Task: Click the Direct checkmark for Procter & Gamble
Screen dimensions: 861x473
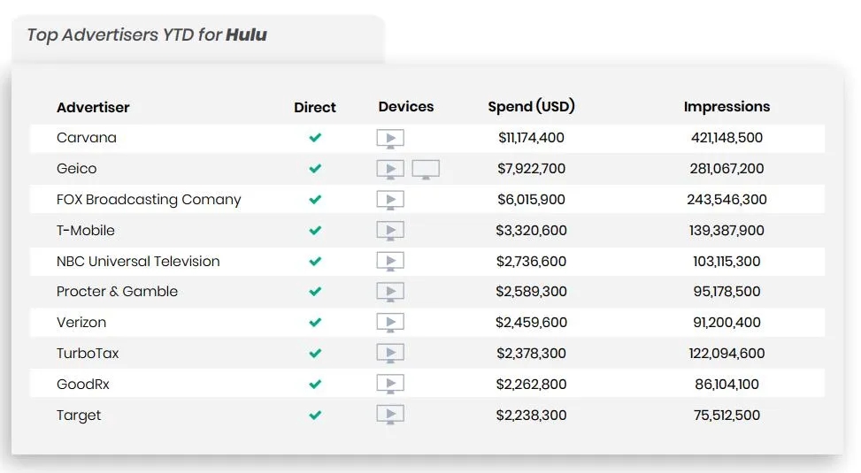Action: click(315, 292)
